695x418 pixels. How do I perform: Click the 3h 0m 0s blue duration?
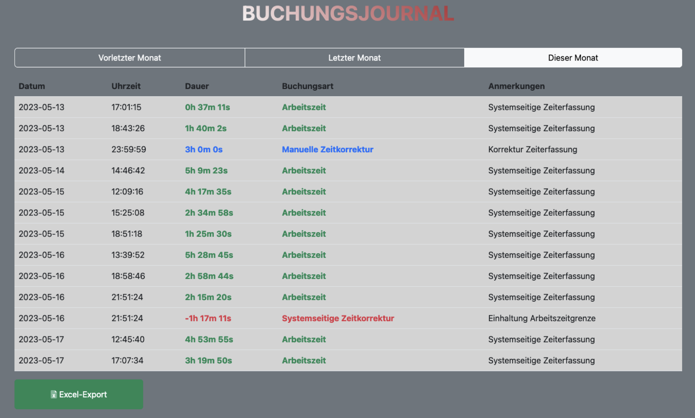pyautogui.click(x=203, y=149)
